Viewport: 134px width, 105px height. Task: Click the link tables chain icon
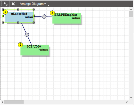click(x=6, y=4)
